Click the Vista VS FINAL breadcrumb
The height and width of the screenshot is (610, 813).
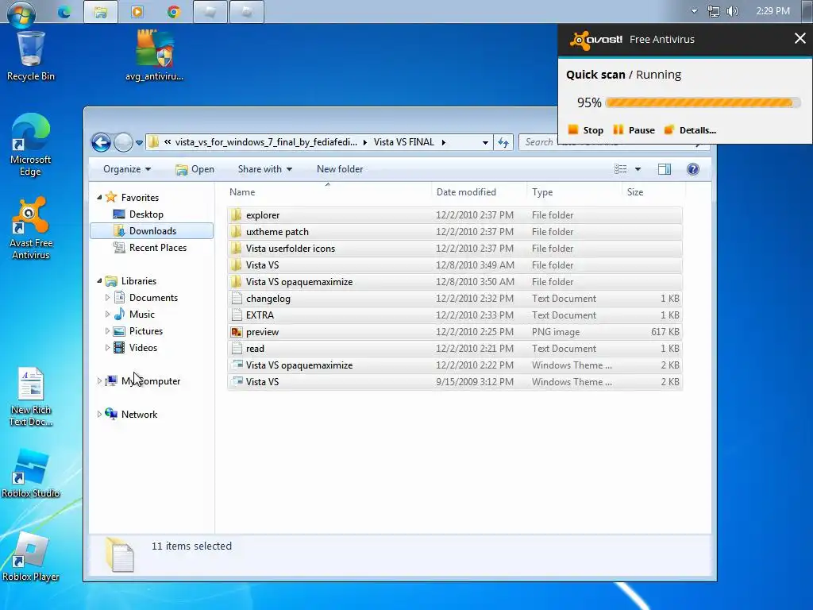point(403,142)
